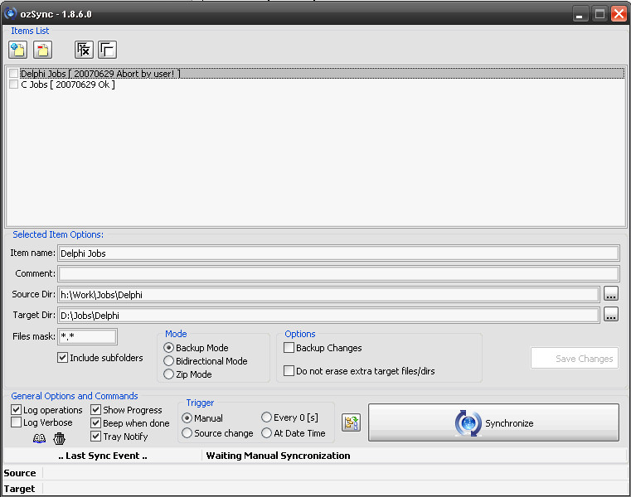This screenshot has height=497, width=631.
Task: Browse for Source Dir with ellipsis button
Action: [611, 294]
